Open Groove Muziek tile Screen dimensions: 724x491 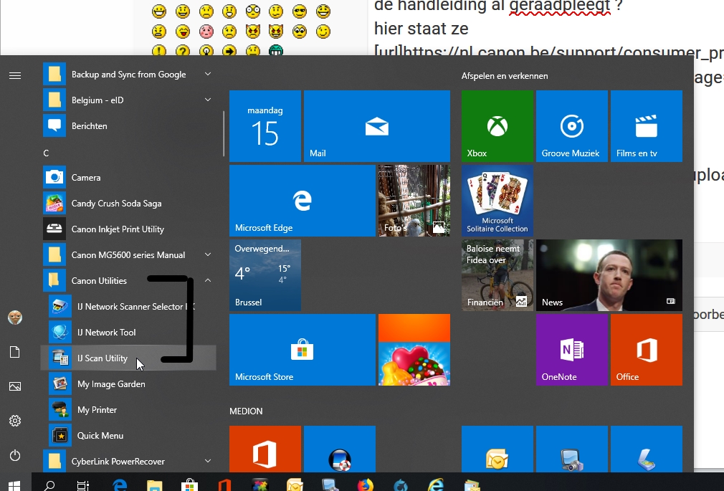click(571, 126)
